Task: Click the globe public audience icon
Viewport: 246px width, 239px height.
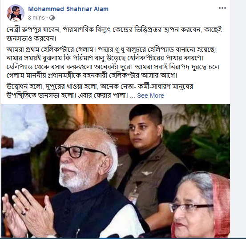Action: (52, 18)
